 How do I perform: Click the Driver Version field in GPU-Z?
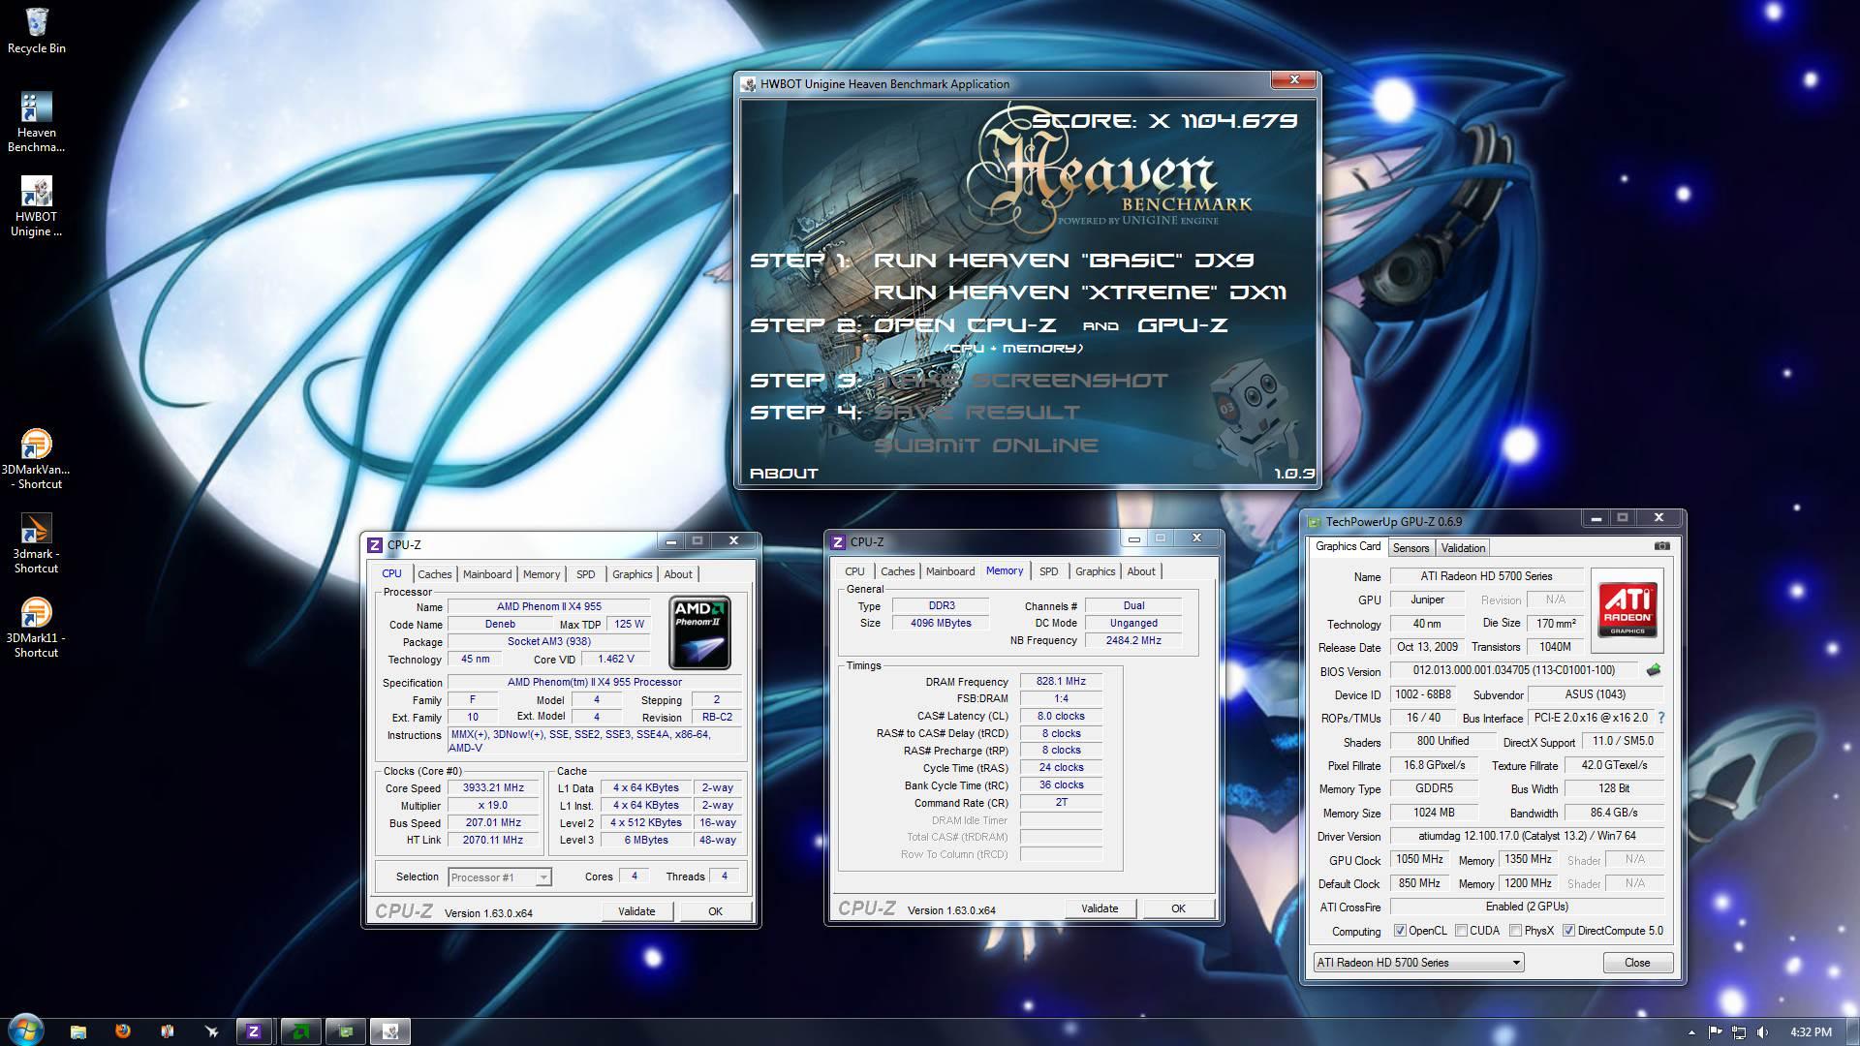(1527, 836)
